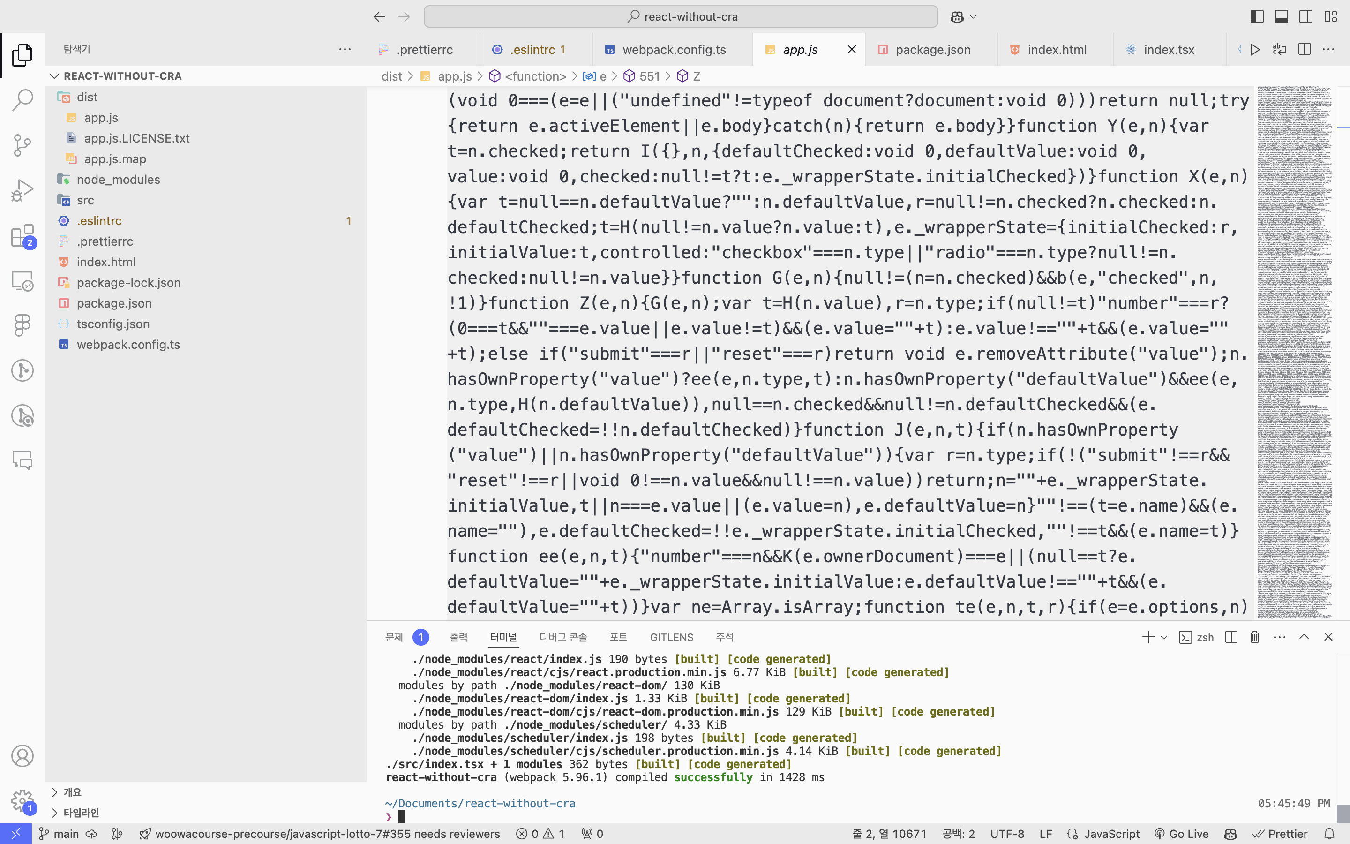Open the Search view in activity bar
The image size is (1350, 844).
(x=22, y=100)
